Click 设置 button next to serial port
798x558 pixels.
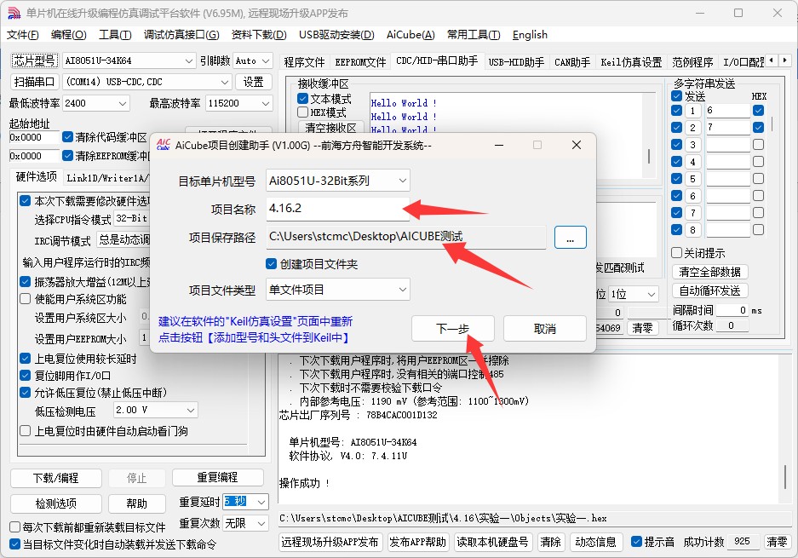coord(253,82)
